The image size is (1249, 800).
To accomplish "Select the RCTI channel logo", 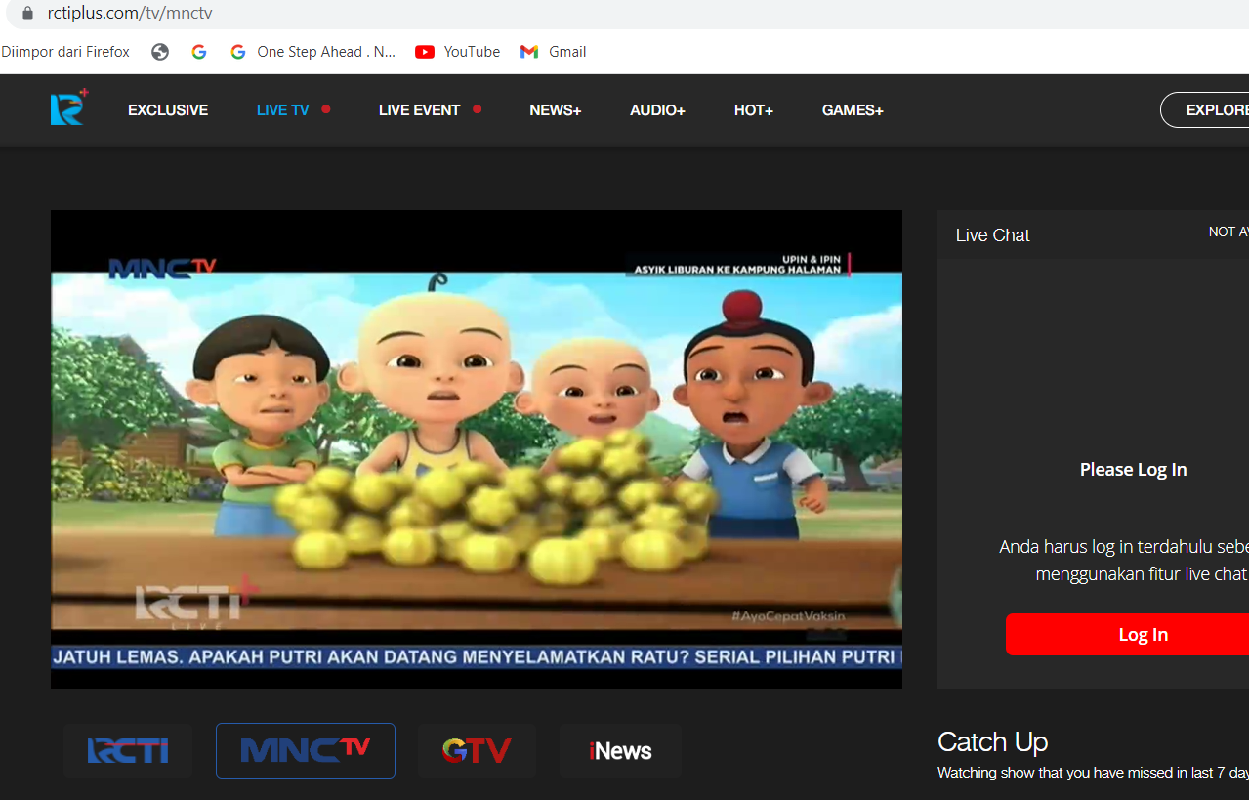I will coord(128,750).
